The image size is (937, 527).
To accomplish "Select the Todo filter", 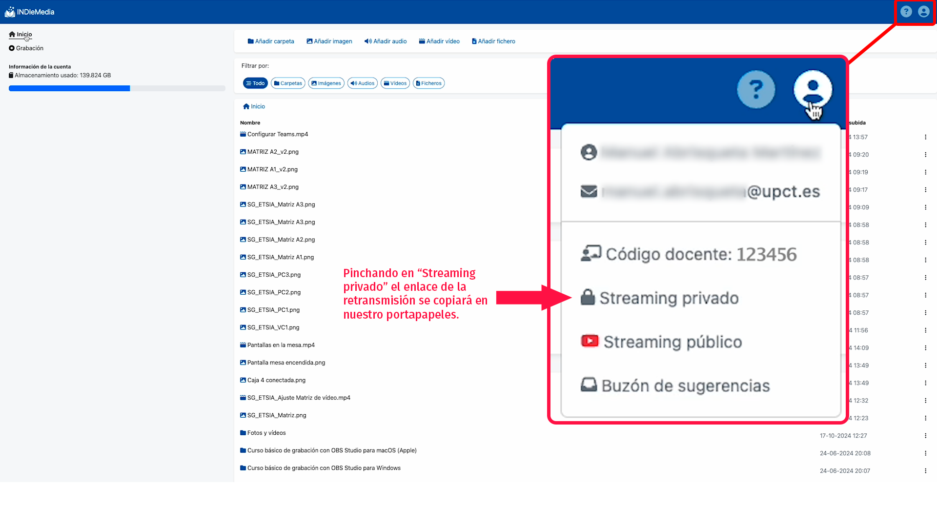I will pos(255,83).
